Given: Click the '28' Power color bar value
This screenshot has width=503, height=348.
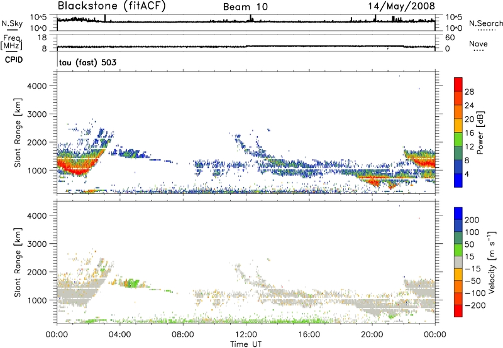Looking at the screenshot, I should tap(469, 92).
